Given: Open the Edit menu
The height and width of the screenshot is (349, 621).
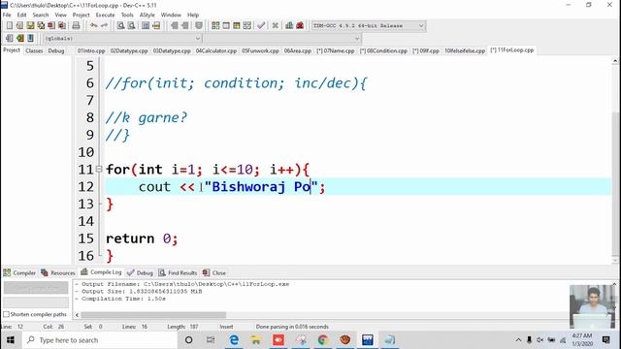Looking at the screenshot, I should pyautogui.click(x=21, y=16).
